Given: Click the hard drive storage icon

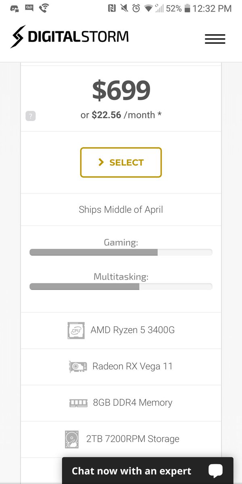Looking at the screenshot, I should 71,439.
